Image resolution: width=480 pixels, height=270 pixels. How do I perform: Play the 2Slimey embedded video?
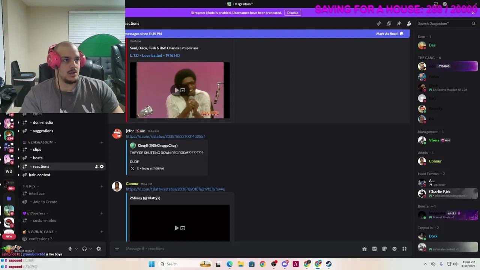pos(177,228)
